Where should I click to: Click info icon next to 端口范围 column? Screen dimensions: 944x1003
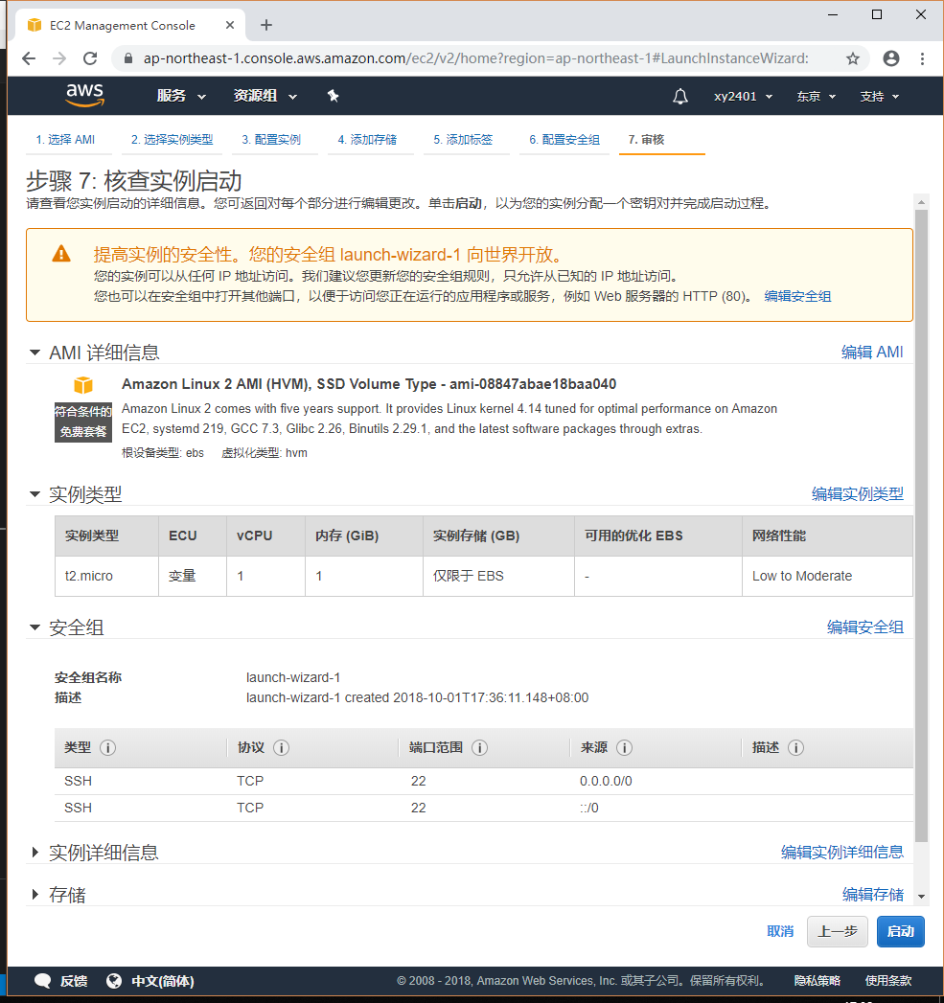[479, 748]
